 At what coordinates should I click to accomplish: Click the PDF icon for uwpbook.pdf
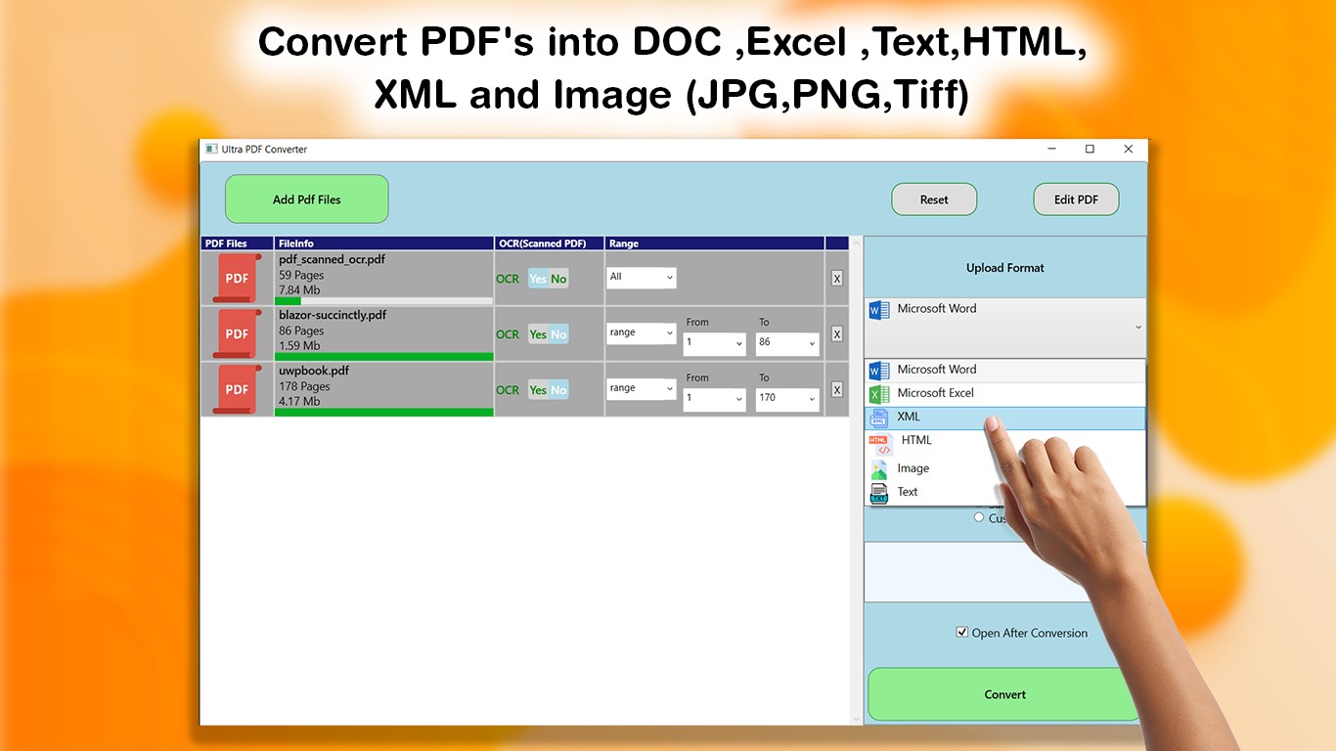pyautogui.click(x=236, y=388)
